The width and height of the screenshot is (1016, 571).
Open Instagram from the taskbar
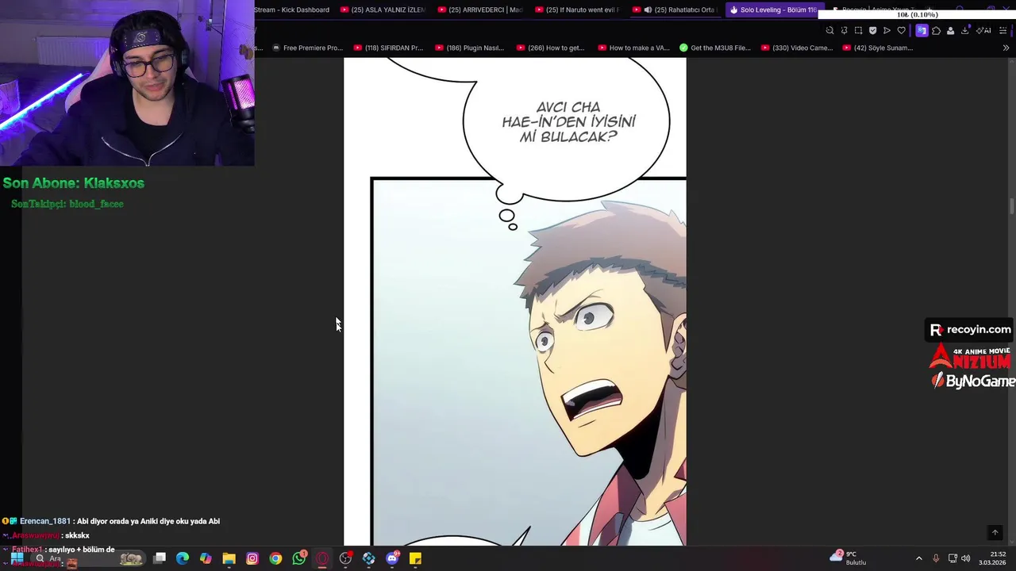coord(252,558)
